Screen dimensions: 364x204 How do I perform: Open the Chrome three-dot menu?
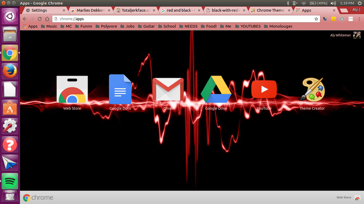359,19
